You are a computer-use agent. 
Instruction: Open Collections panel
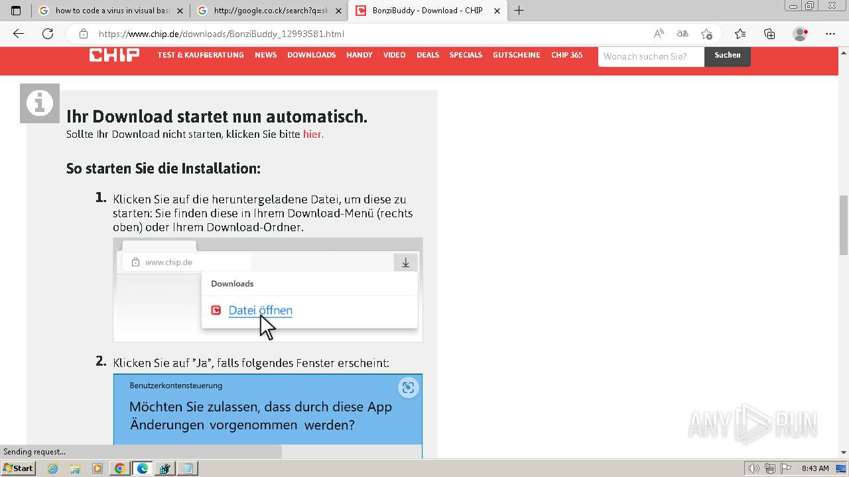point(769,34)
